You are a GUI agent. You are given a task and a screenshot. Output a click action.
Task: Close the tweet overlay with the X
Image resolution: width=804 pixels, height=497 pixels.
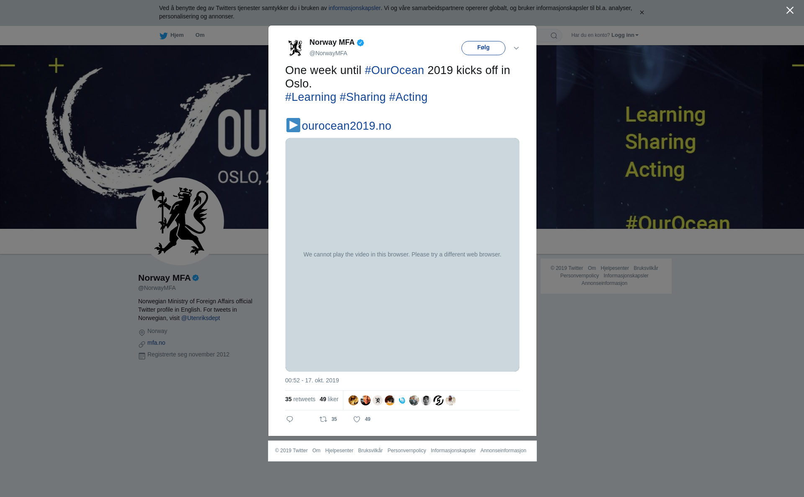(x=790, y=10)
